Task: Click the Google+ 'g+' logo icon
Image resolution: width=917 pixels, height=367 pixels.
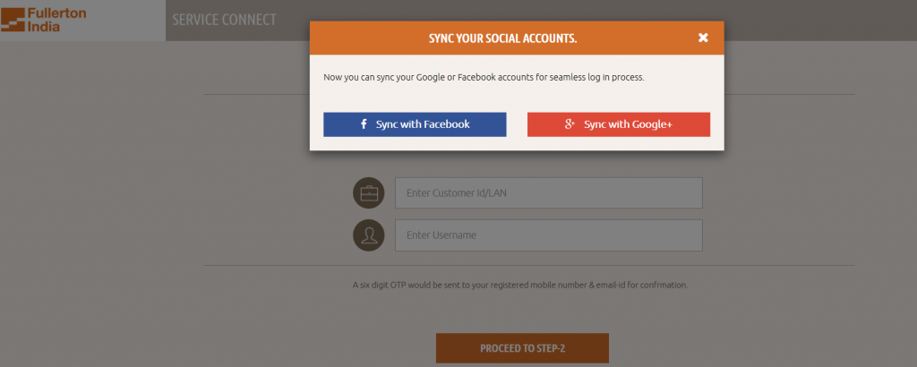Action: (x=570, y=124)
